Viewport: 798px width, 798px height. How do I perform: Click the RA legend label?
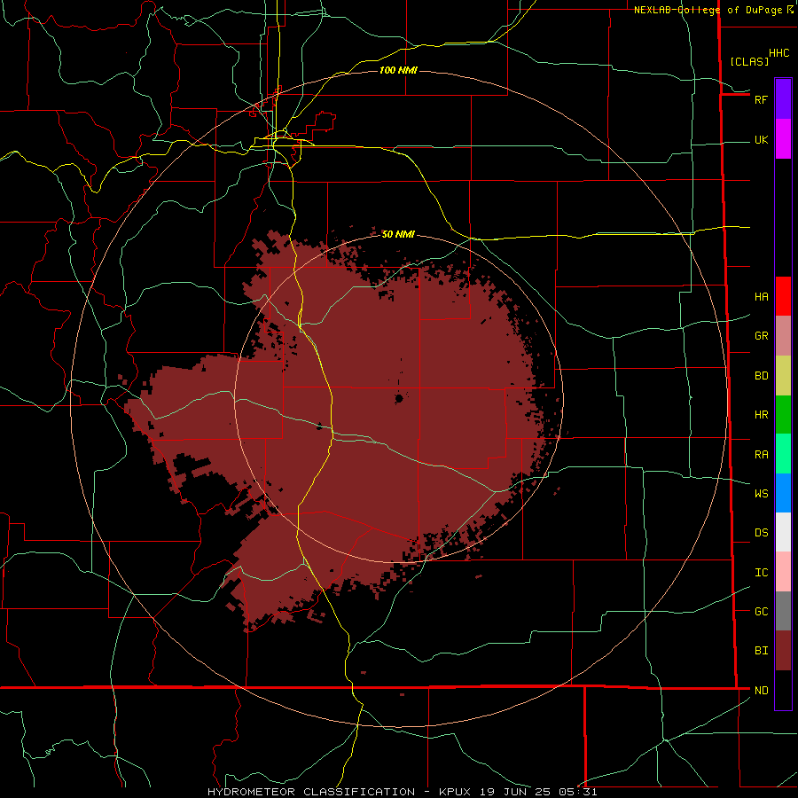click(x=761, y=455)
